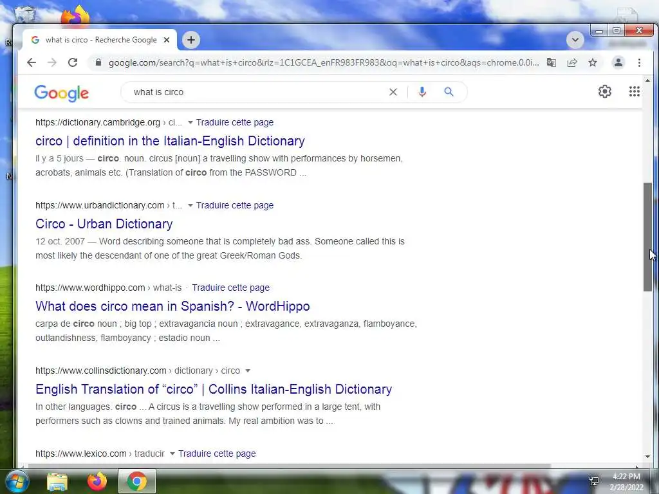The image size is (659, 494).
Task: Expand options arrow for Collins result
Action: (248, 371)
